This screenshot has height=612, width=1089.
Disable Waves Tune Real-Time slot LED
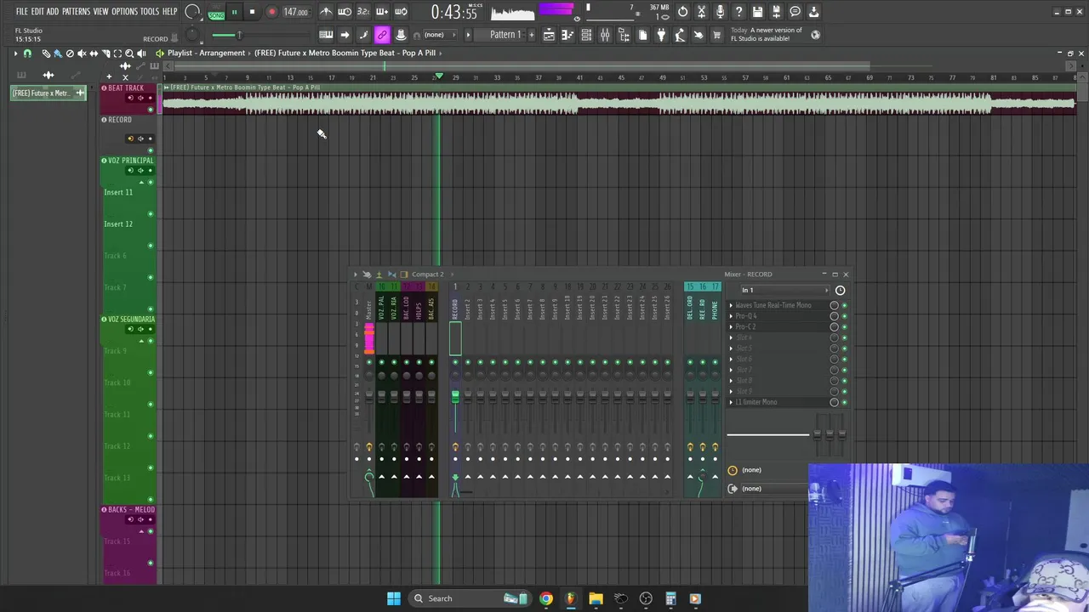844,305
